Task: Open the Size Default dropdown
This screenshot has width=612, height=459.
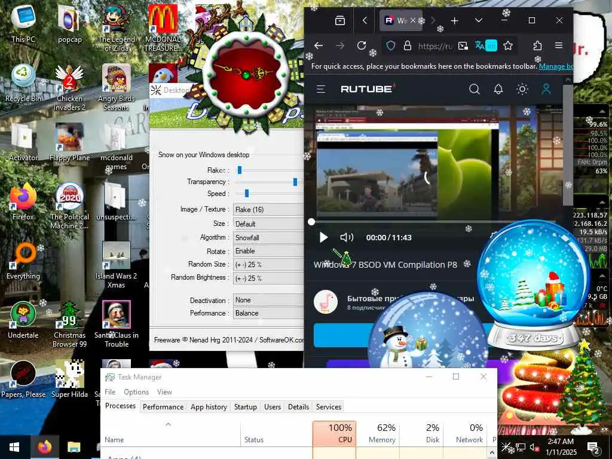Action: pos(268,224)
